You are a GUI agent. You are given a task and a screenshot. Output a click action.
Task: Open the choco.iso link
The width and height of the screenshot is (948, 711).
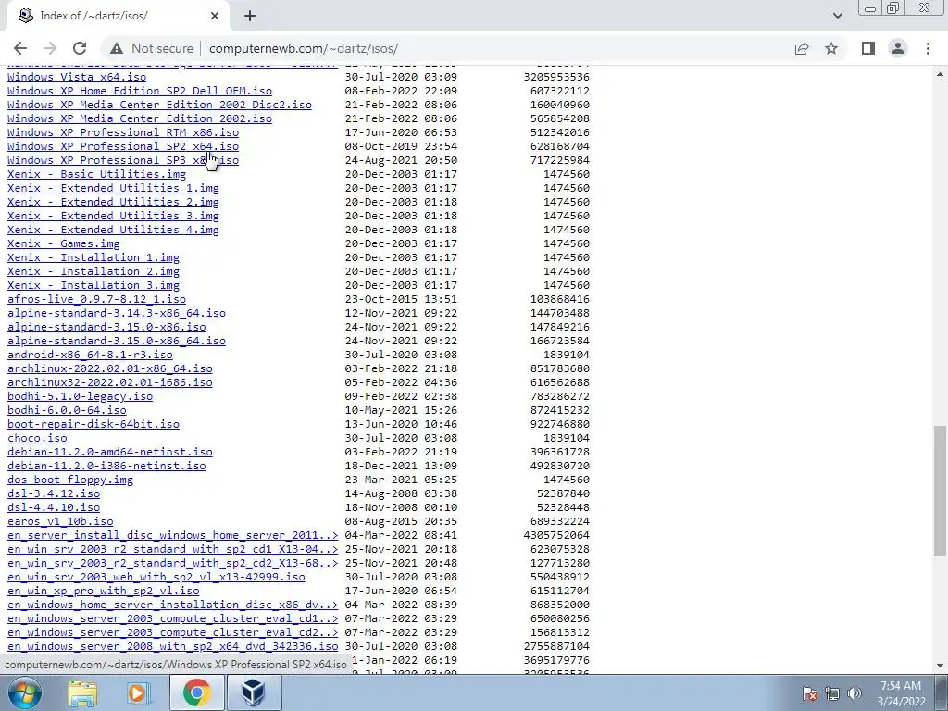37,438
